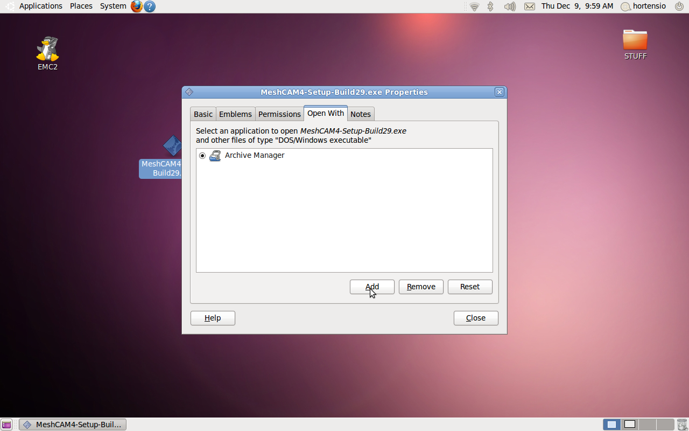The width and height of the screenshot is (689, 431).
Task: Switch to the Permissions tab
Action: (279, 114)
